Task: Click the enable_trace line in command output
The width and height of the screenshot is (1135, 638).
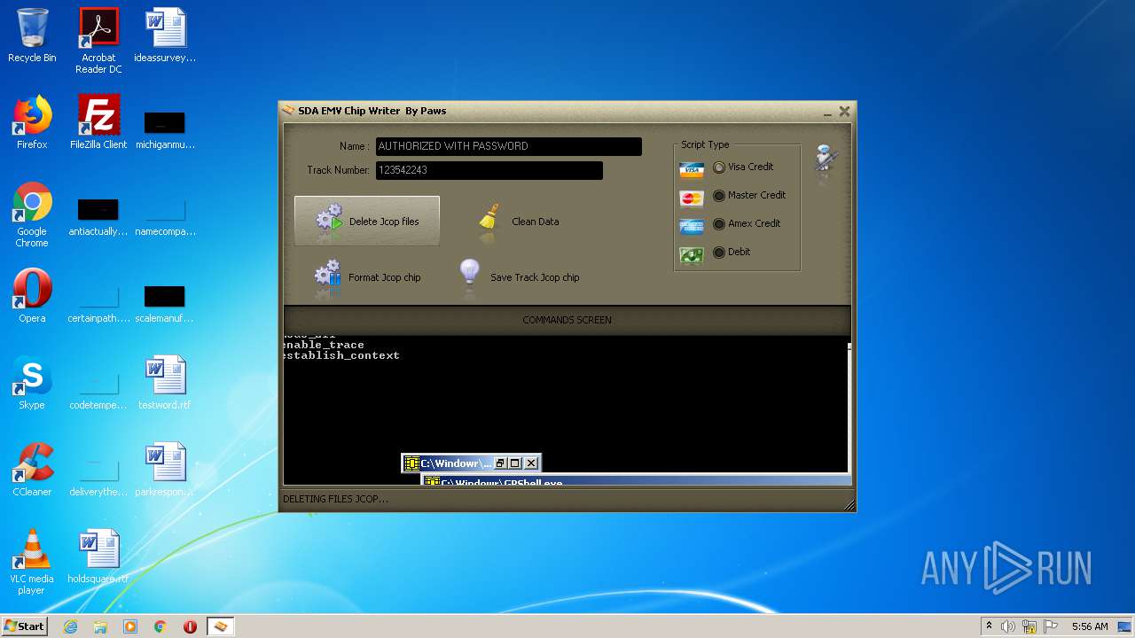Action: [x=324, y=345]
